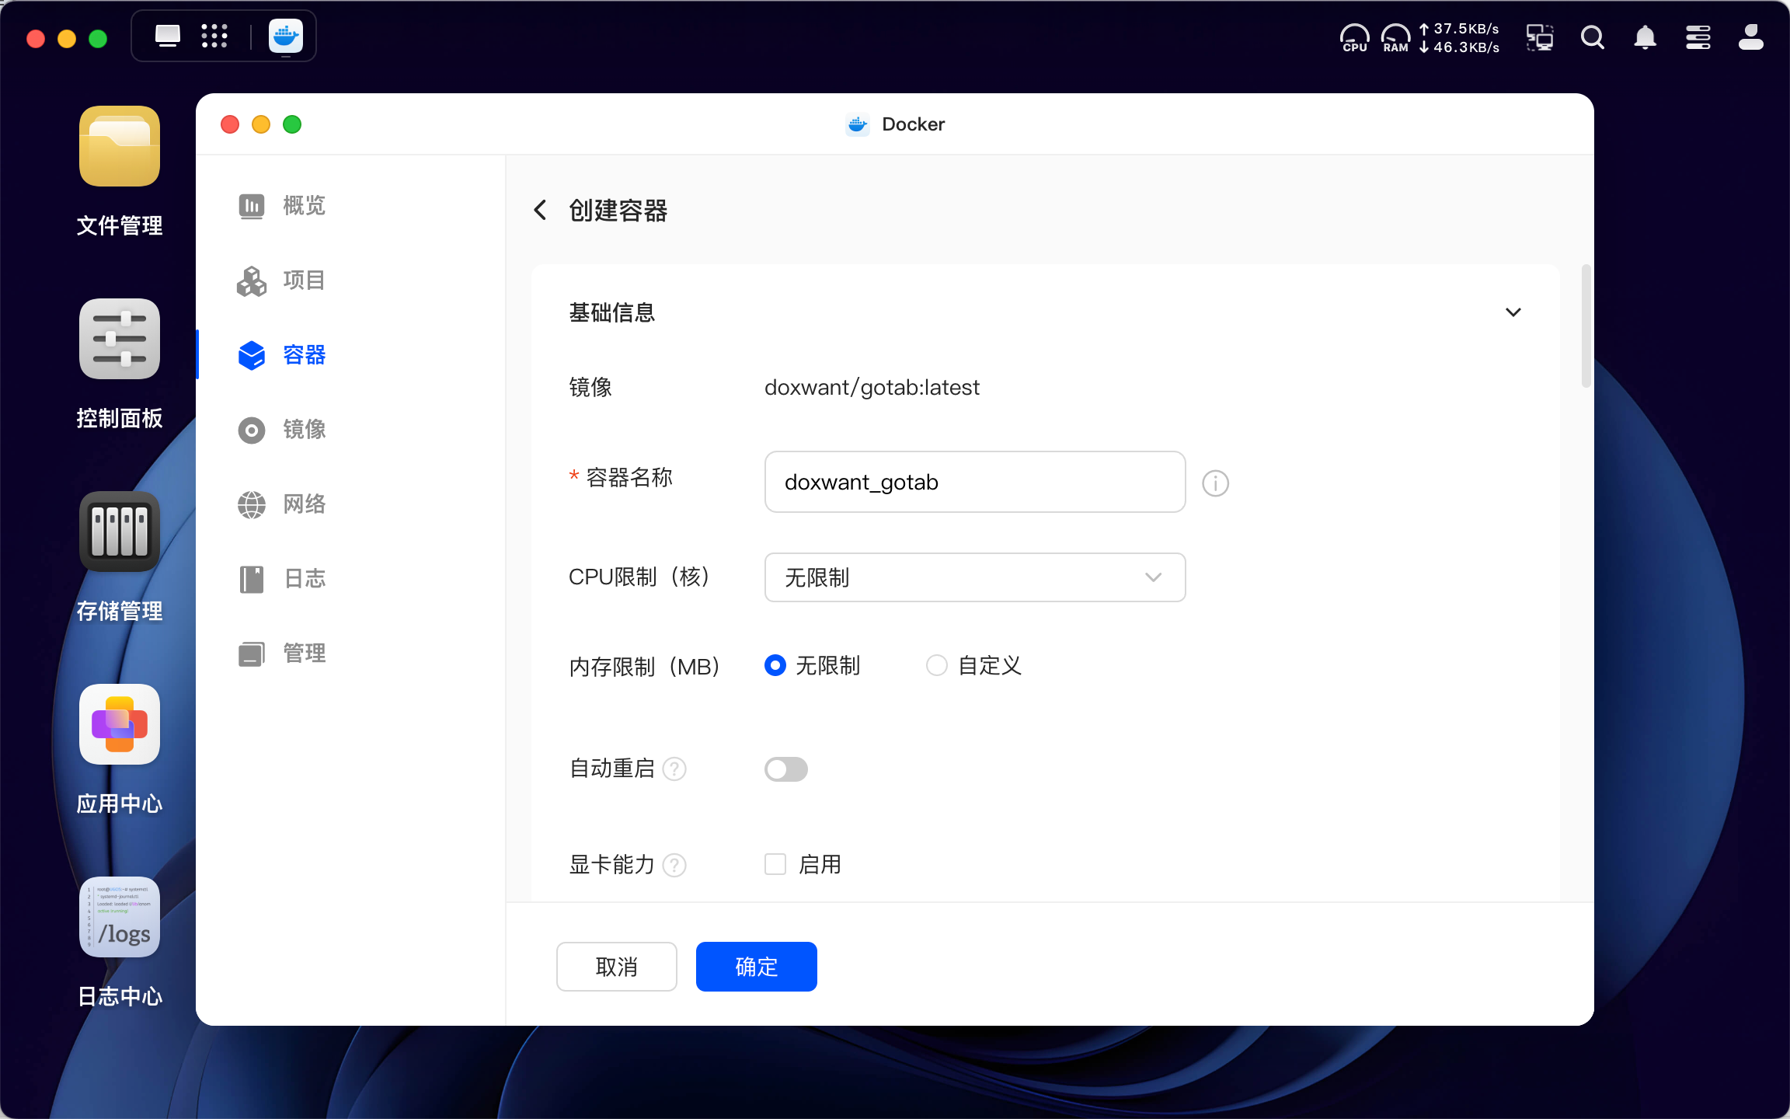Click the form's vertical scrollbar
This screenshot has height=1119, width=1790.
1586,326
